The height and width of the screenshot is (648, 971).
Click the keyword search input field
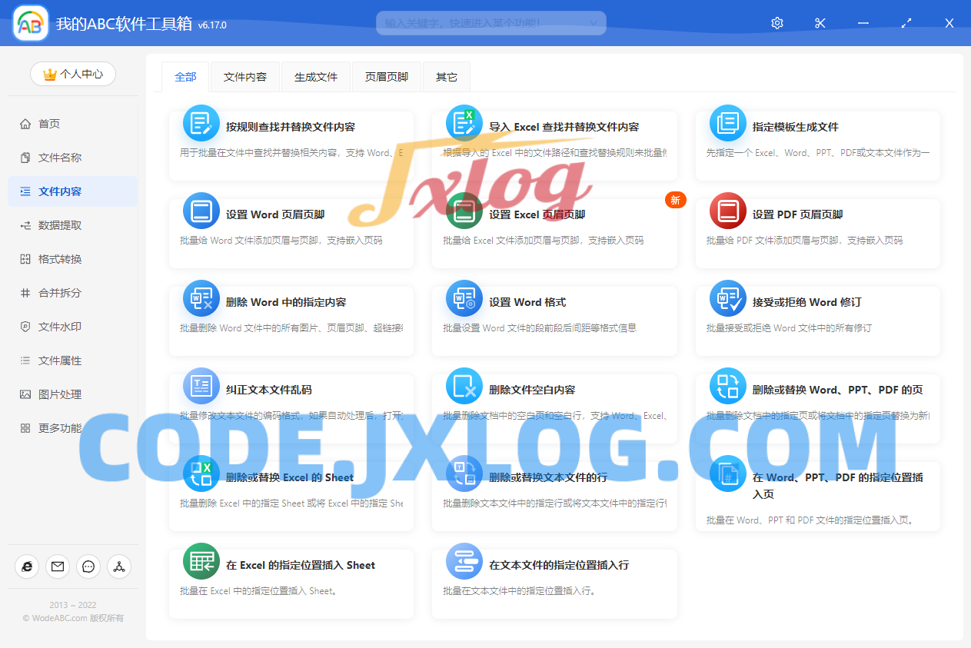[481, 23]
